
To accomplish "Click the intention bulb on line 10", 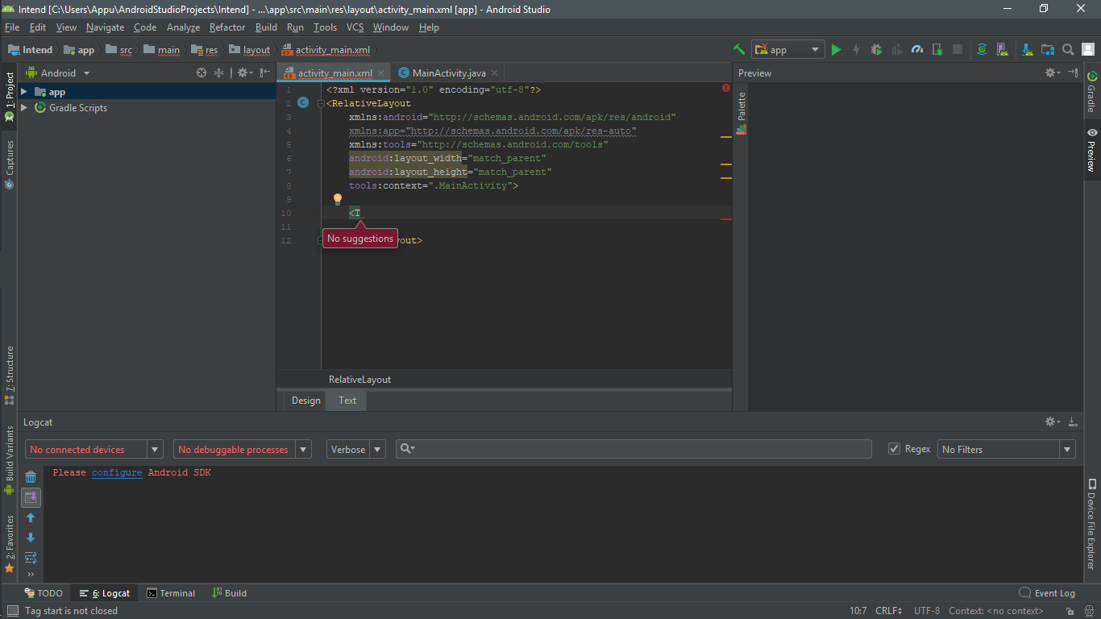I will 337,199.
